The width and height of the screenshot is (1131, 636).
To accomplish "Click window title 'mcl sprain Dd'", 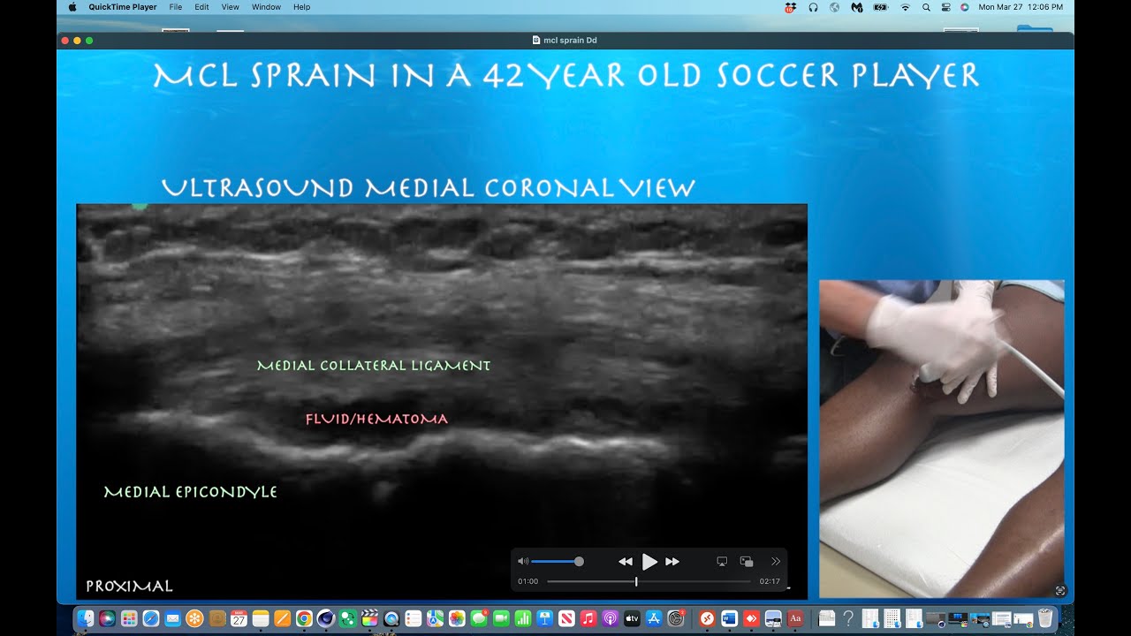I will pyautogui.click(x=570, y=40).
